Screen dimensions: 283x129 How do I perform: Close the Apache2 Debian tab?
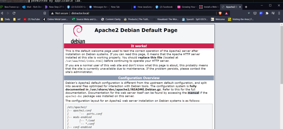pyautogui.click(x=240, y=7)
